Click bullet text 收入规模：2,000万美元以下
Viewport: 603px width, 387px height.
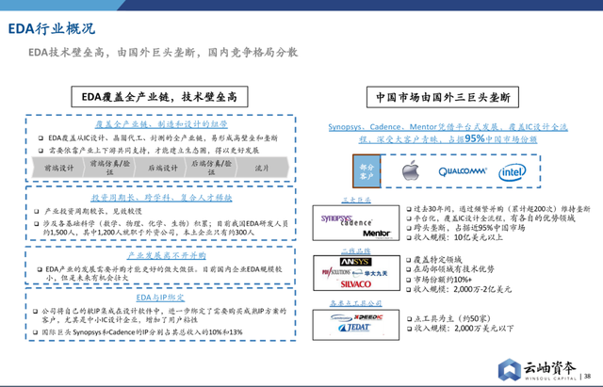(464, 329)
